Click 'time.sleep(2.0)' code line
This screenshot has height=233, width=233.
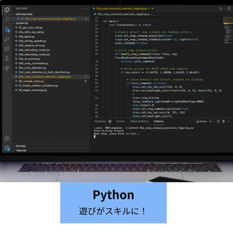(143, 105)
